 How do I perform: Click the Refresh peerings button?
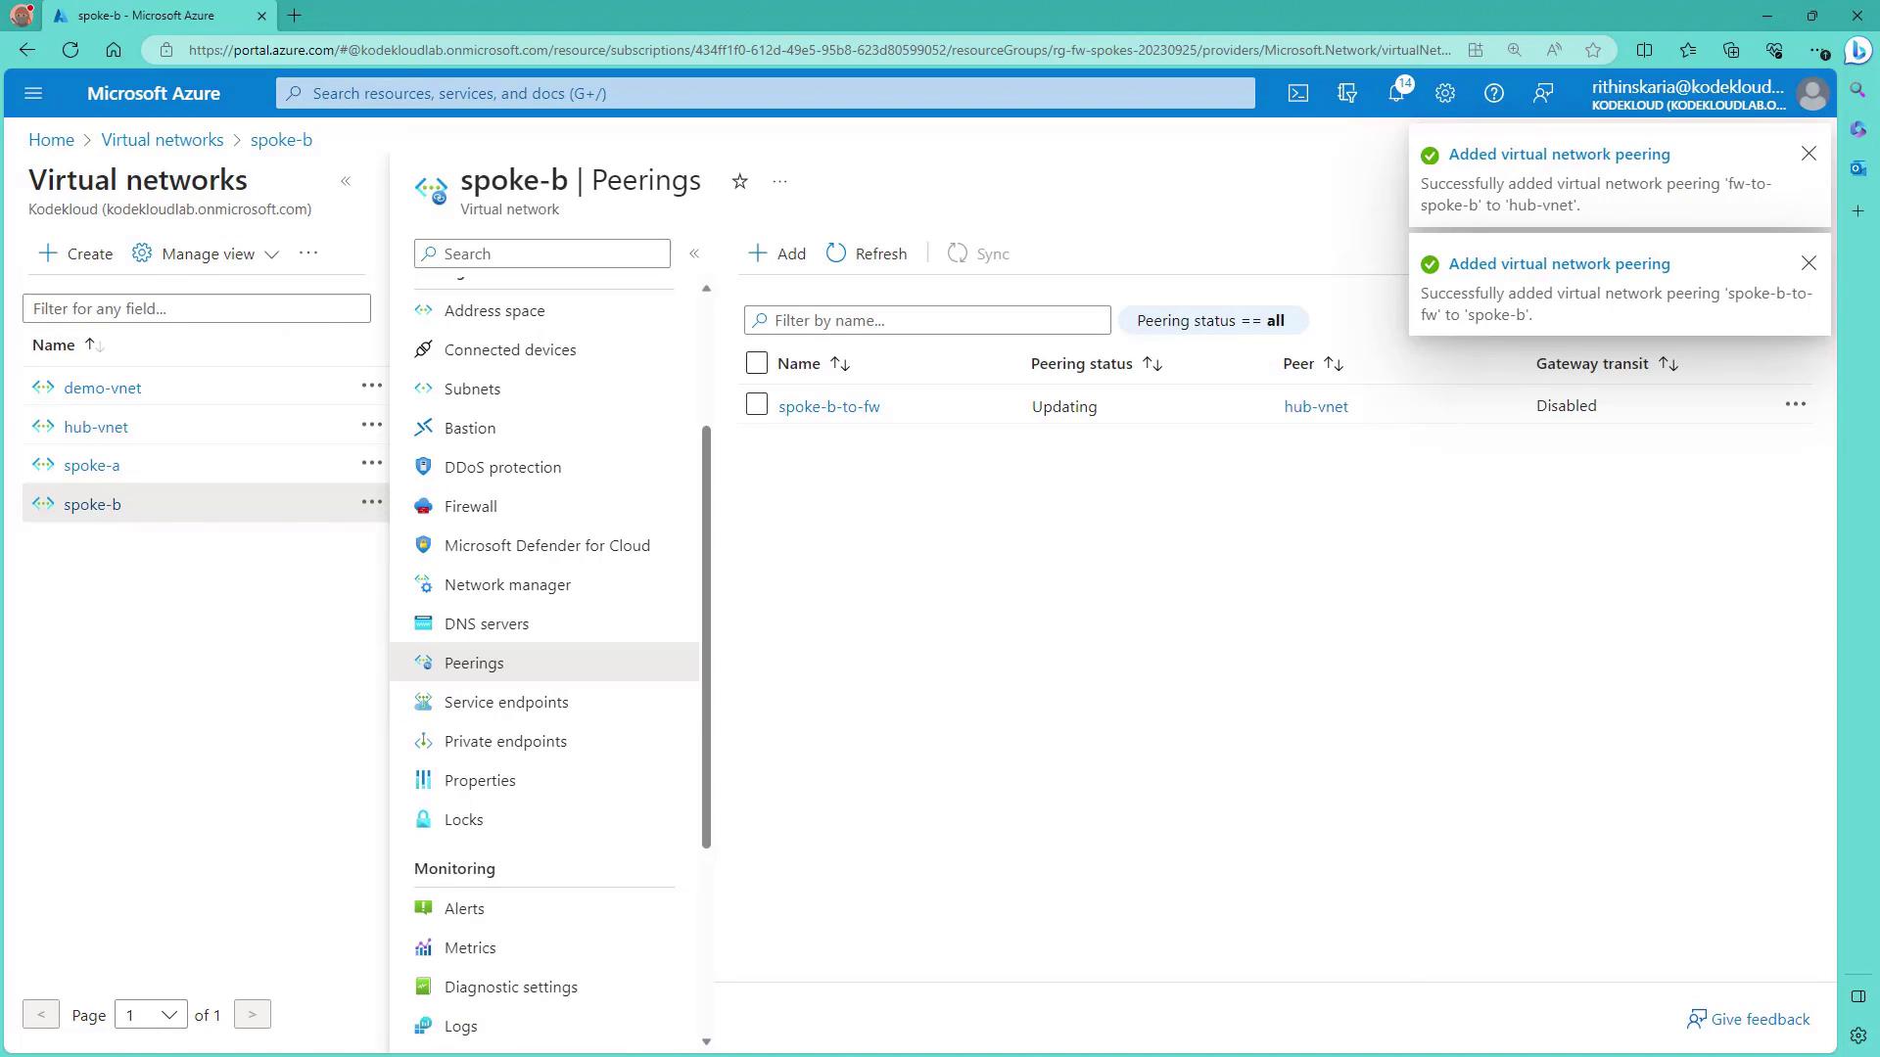tap(867, 253)
